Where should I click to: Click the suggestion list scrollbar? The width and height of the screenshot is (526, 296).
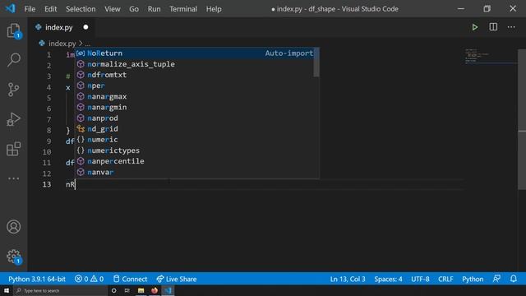(316, 62)
